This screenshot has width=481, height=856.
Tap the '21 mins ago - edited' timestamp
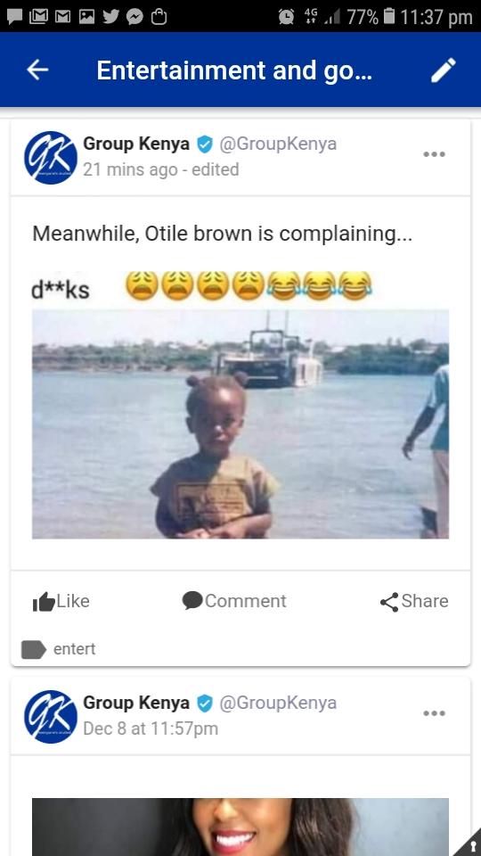pyautogui.click(x=161, y=169)
